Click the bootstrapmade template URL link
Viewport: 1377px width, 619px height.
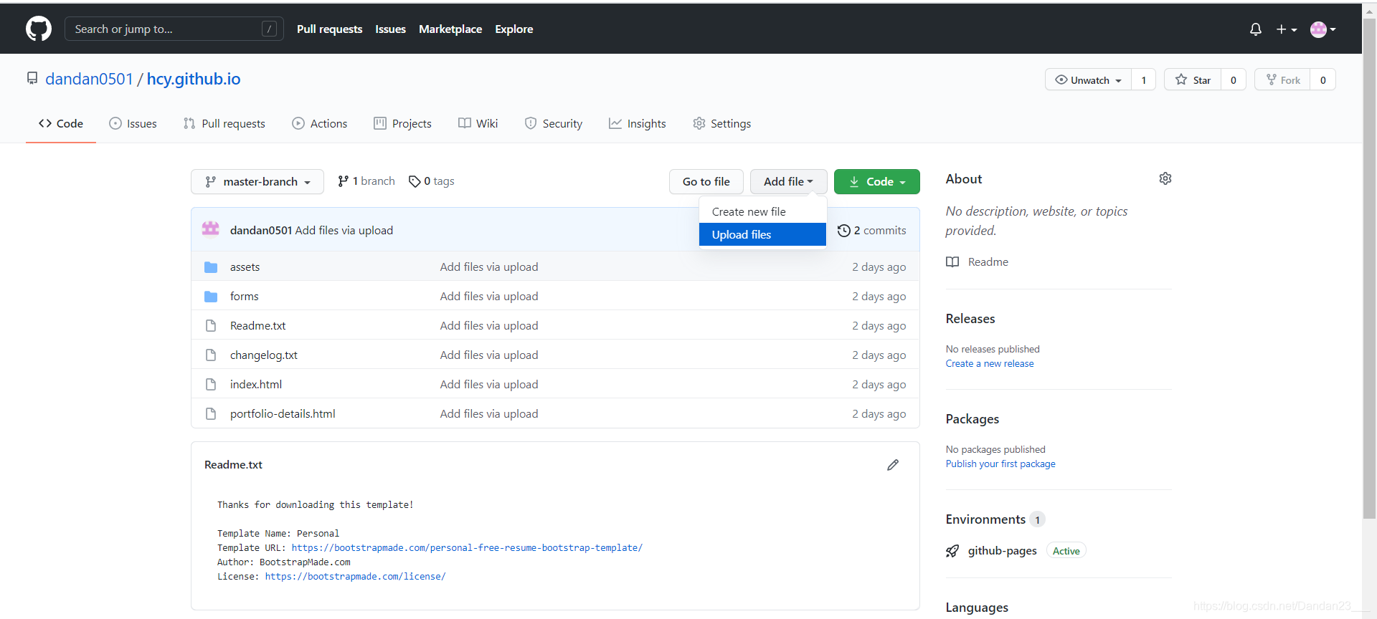[467, 548]
